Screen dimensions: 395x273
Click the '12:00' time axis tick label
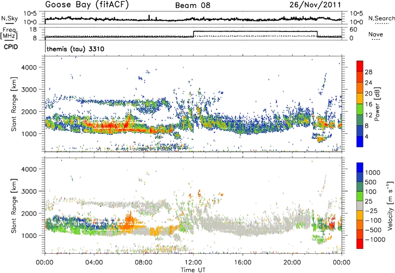coord(193,263)
